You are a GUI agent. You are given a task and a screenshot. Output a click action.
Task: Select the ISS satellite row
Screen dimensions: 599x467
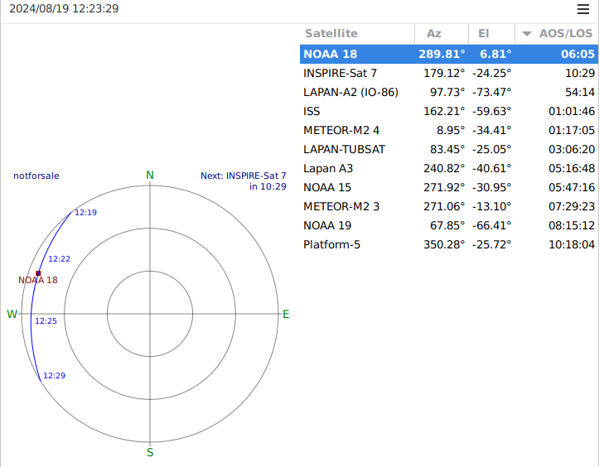(x=449, y=111)
